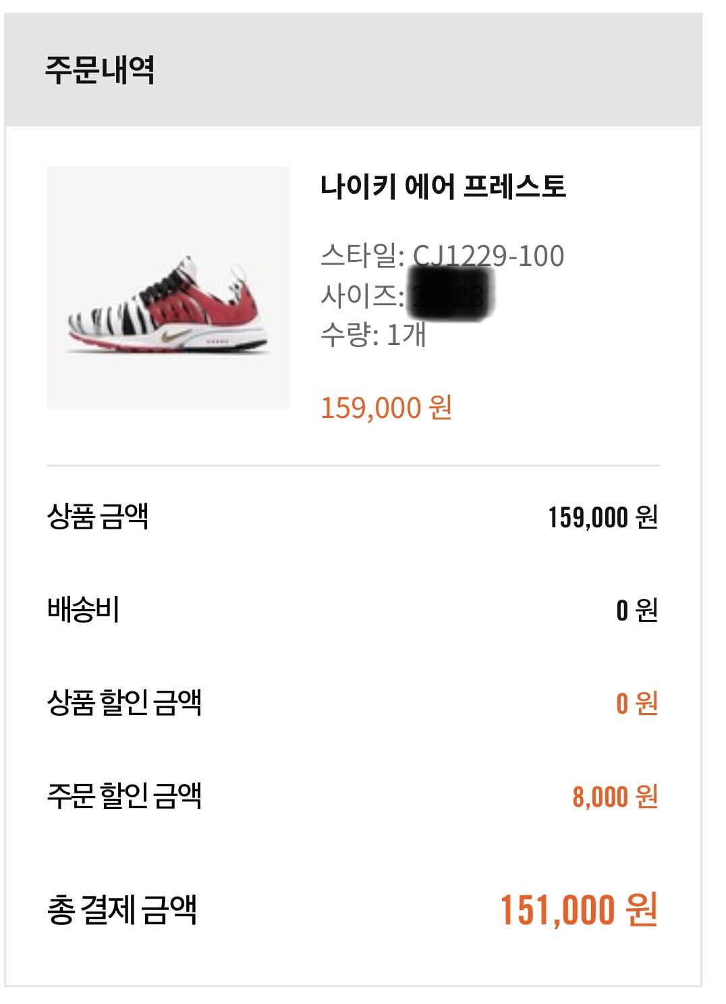Click the 총 결제 금액 label
Screen dimensions: 726x1004
coord(121,909)
